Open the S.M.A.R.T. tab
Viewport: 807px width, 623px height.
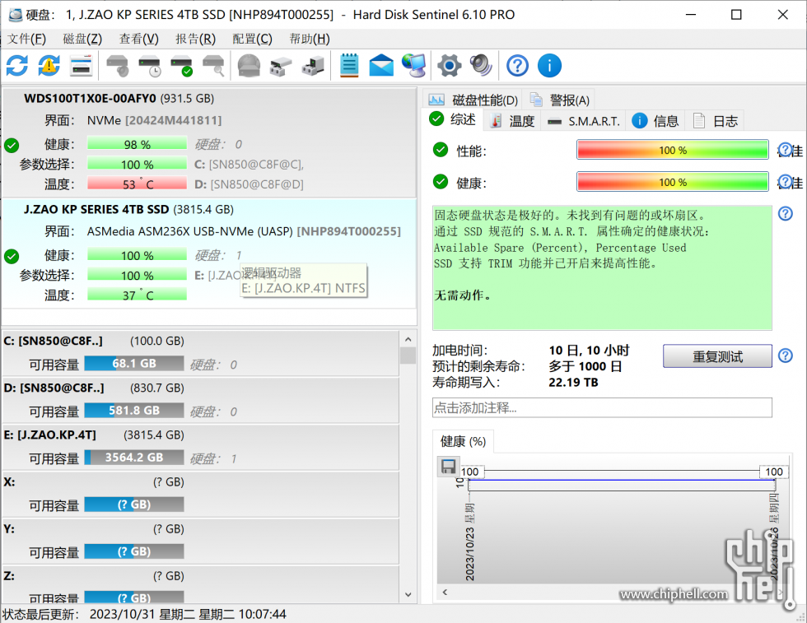tap(584, 121)
